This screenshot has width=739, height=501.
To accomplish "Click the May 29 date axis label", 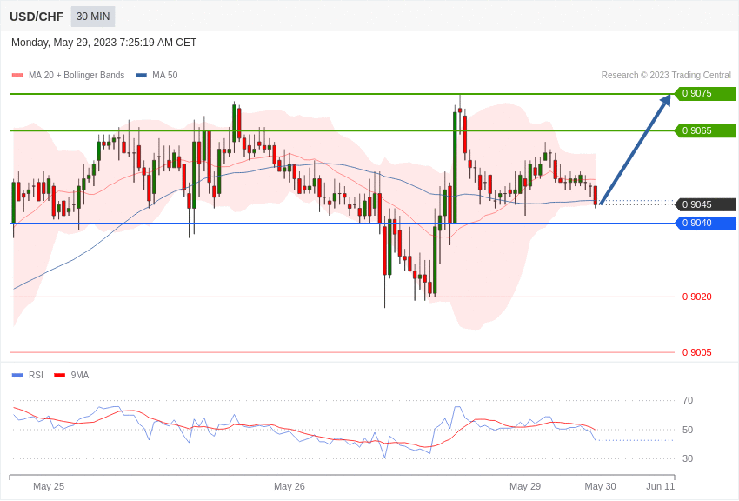I will pyautogui.click(x=525, y=486).
